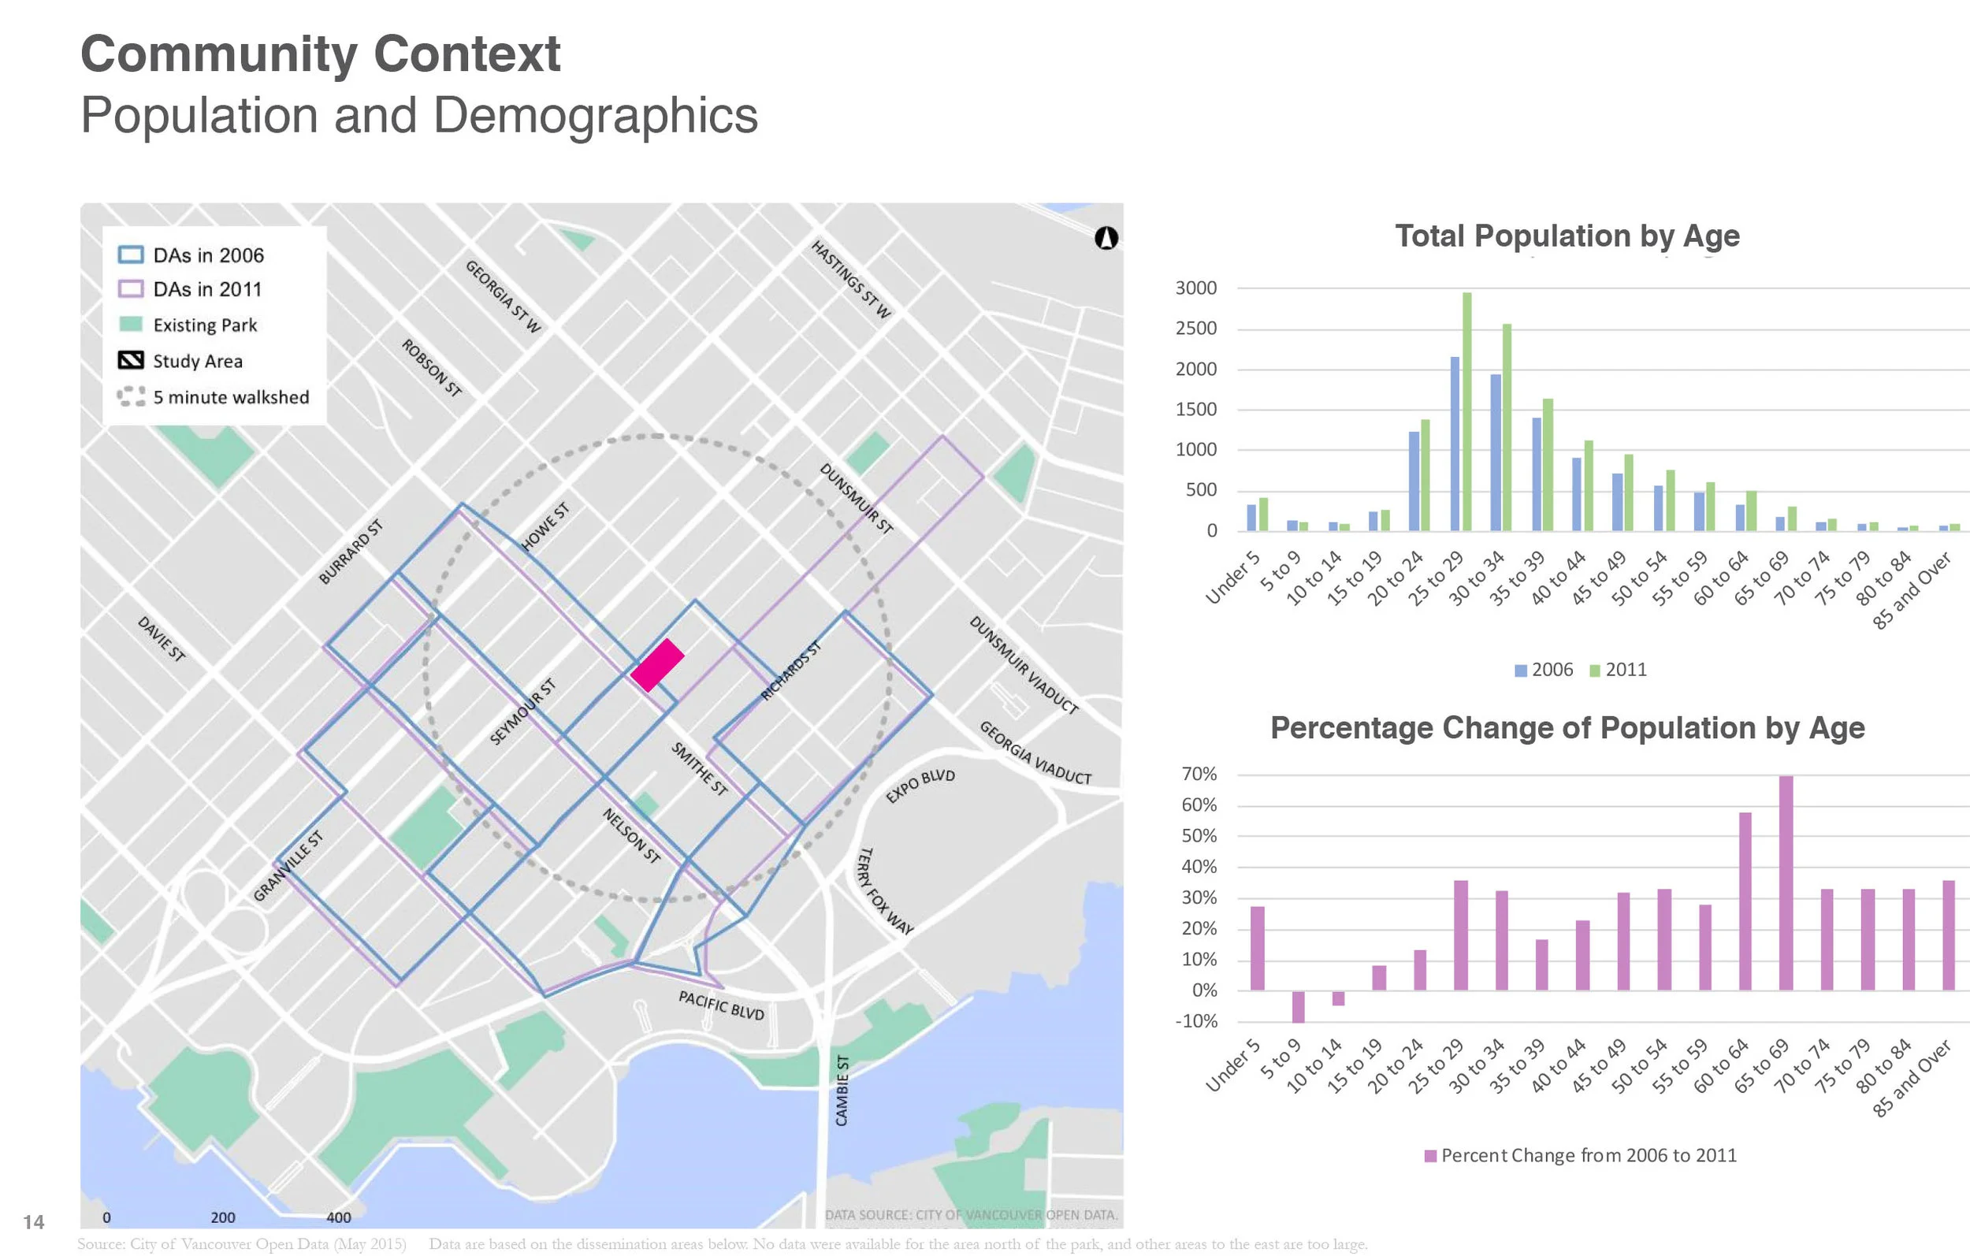Click the SMITHE ST street label

[x=700, y=768]
